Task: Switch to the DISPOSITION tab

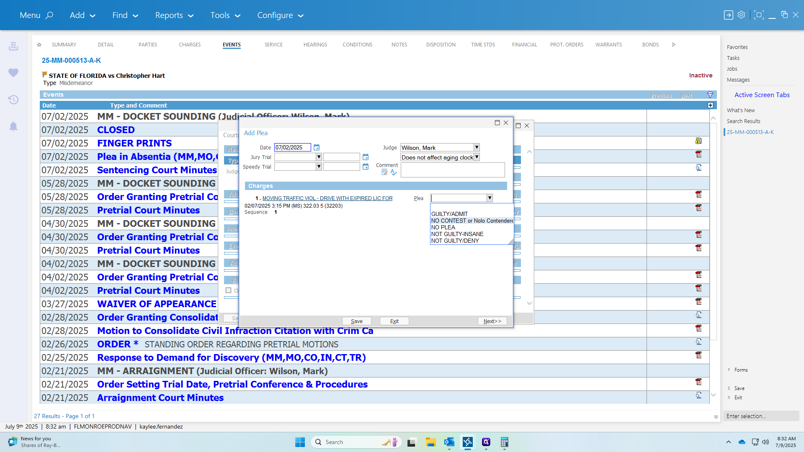Action: [x=441, y=45]
